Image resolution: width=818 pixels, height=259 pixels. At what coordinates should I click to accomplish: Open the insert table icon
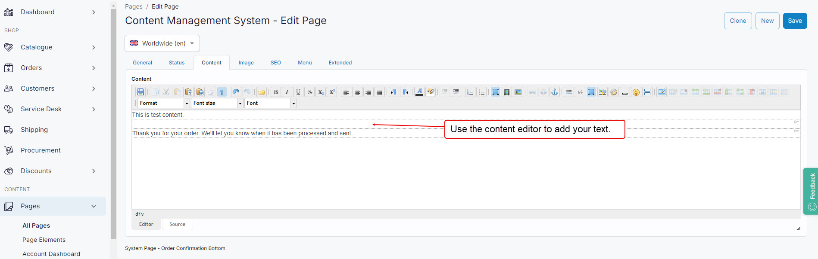(662, 92)
